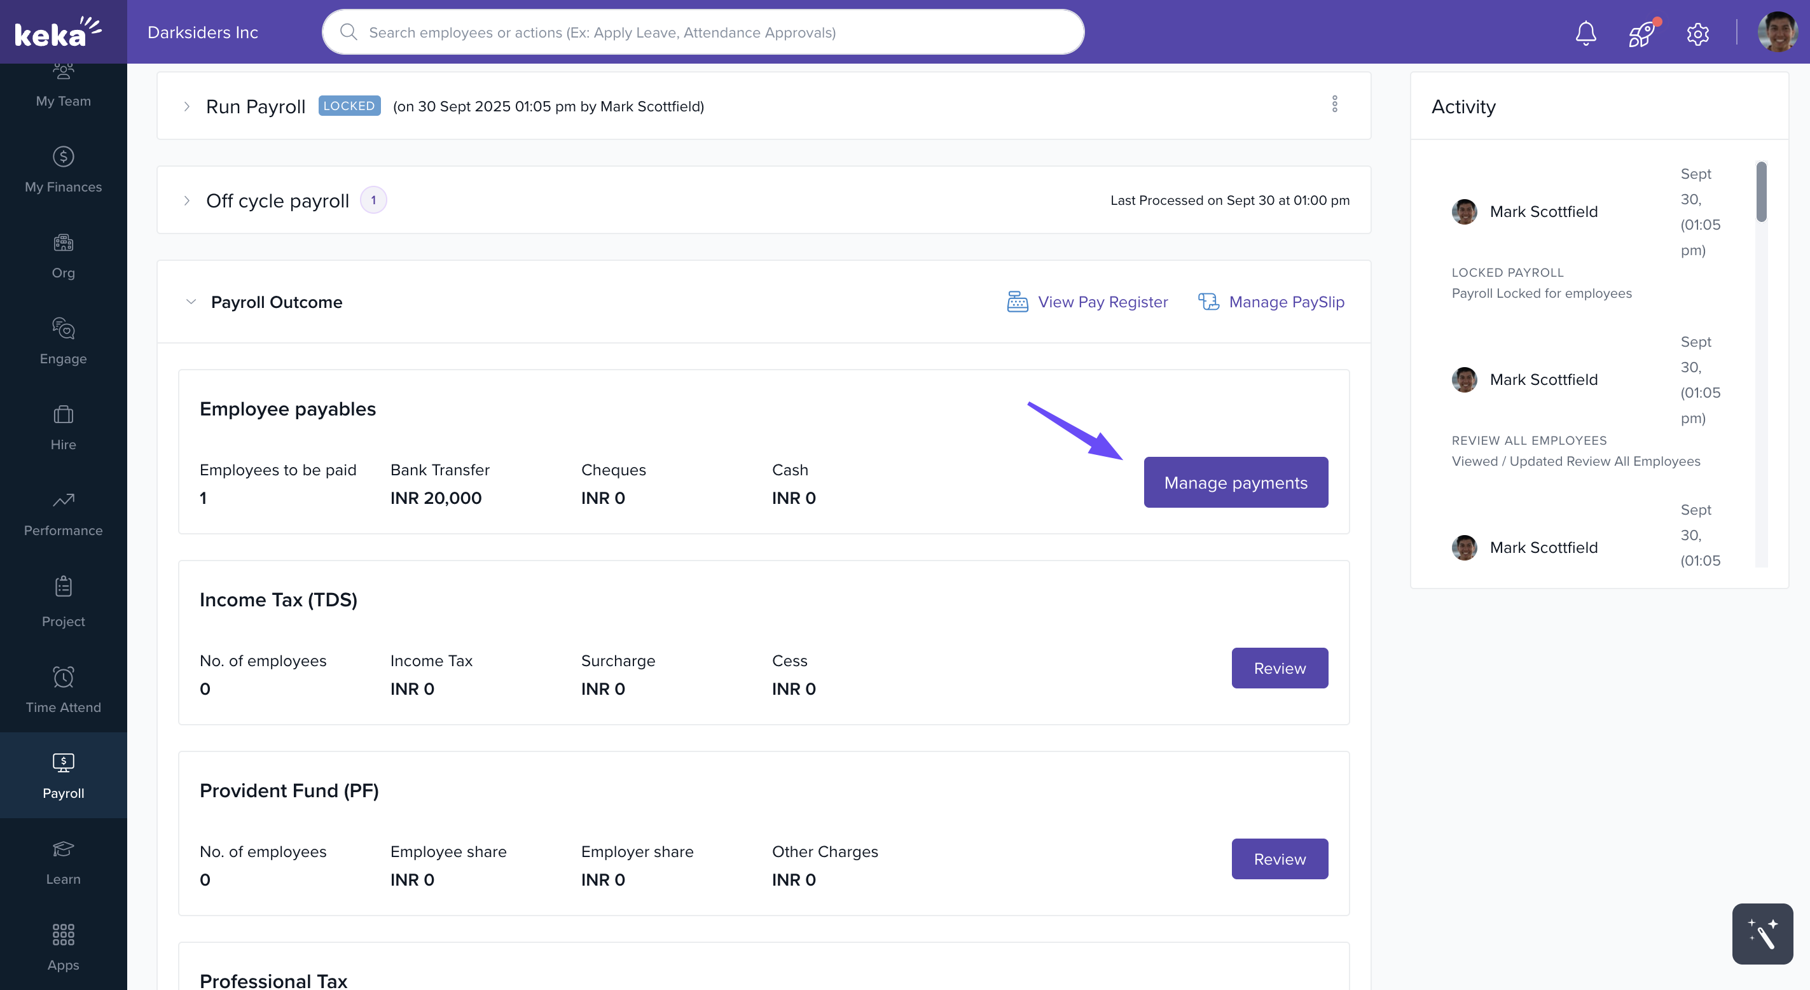Viewport: 1810px width, 990px height.
Task: Open the Performance sidebar icon
Action: click(63, 513)
